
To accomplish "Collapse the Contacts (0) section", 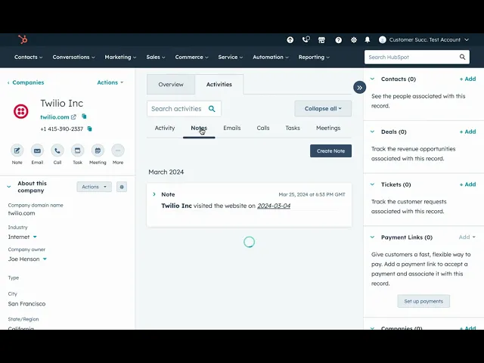I will (372, 79).
